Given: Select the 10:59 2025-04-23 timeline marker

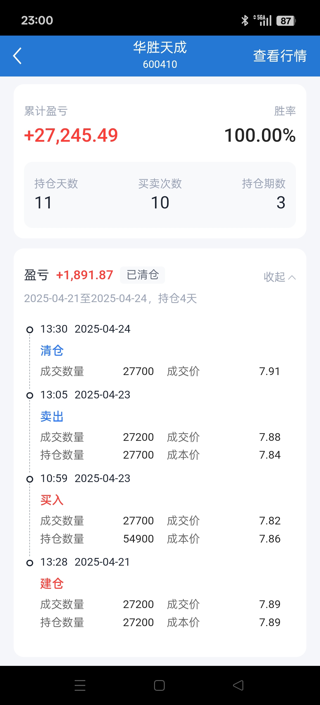Looking at the screenshot, I should (x=30, y=479).
